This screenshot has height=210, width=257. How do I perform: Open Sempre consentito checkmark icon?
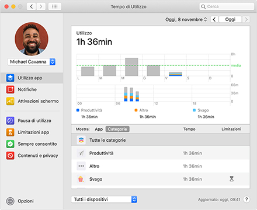[10, 144]
